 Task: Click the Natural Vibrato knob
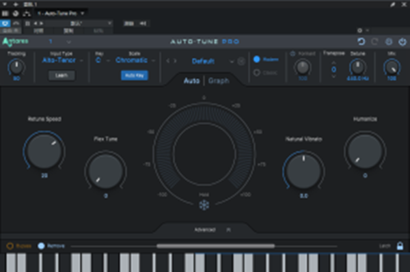(303, 172)
